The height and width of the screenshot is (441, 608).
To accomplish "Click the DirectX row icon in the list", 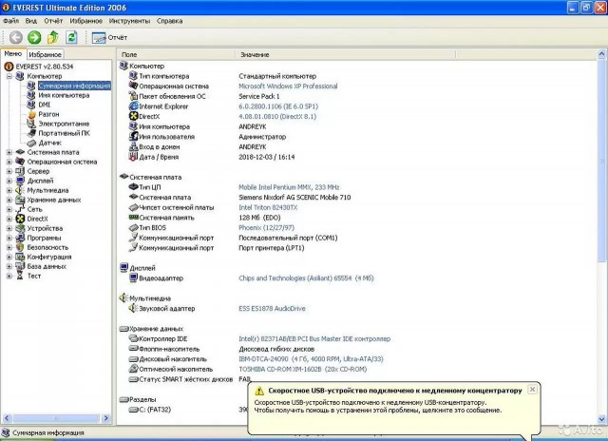I will (x=133, y=116).
